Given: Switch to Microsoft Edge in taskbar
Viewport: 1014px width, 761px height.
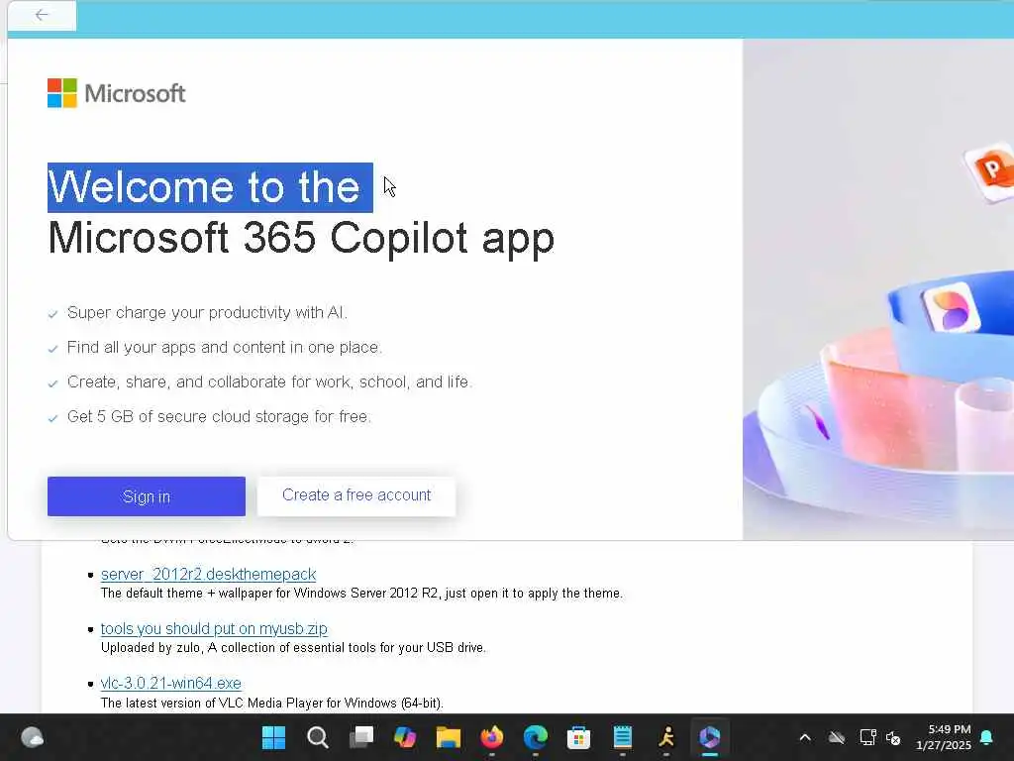Looking at the screenshot, I should point(536,737).
